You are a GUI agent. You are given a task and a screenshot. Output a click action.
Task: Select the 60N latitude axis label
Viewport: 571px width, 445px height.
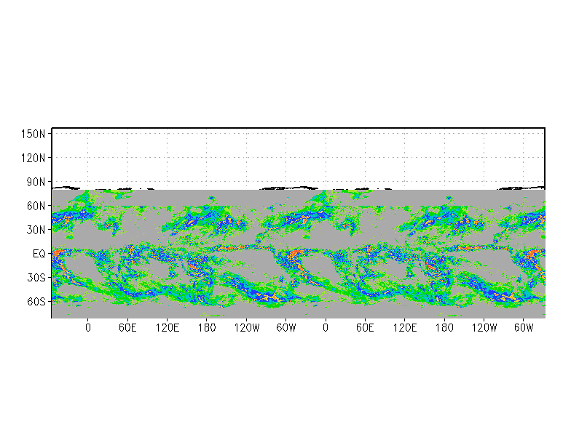(36, 206)
